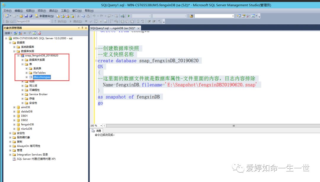Select the SQL Server 代理 node
The image size is (320, 182).
click(x=36, y=159)
